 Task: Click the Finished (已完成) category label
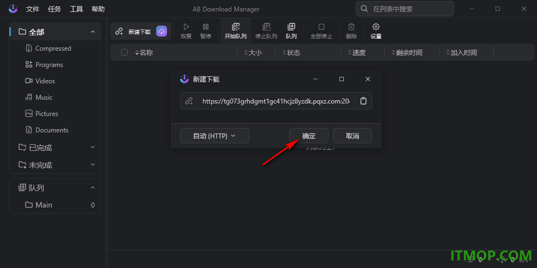coord(40,148)
